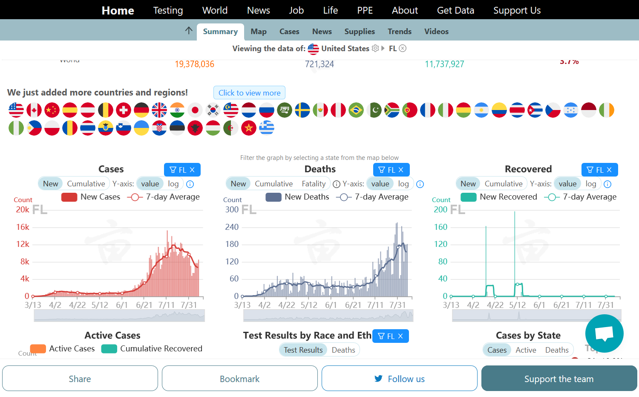
Task: Pick the Philippines flag
Action: 34,128
